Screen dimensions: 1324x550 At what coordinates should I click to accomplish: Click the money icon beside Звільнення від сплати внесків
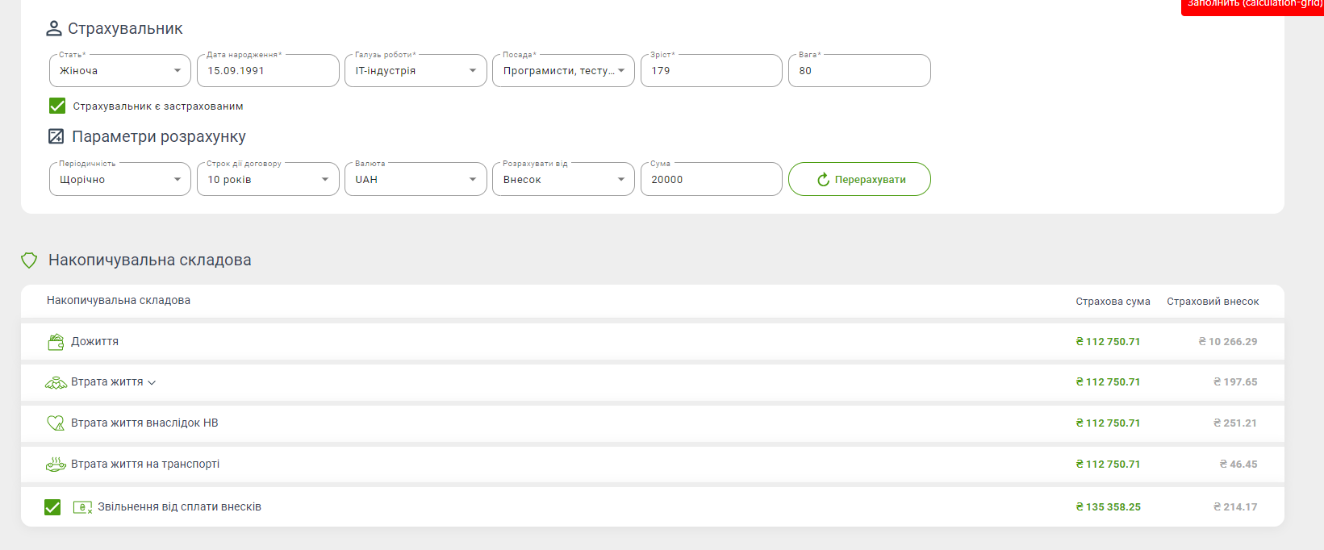tap(82, 507)
